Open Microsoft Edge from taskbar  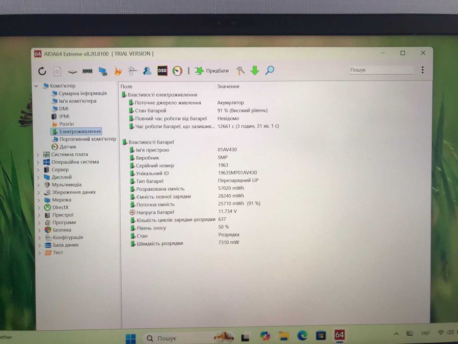302,335
